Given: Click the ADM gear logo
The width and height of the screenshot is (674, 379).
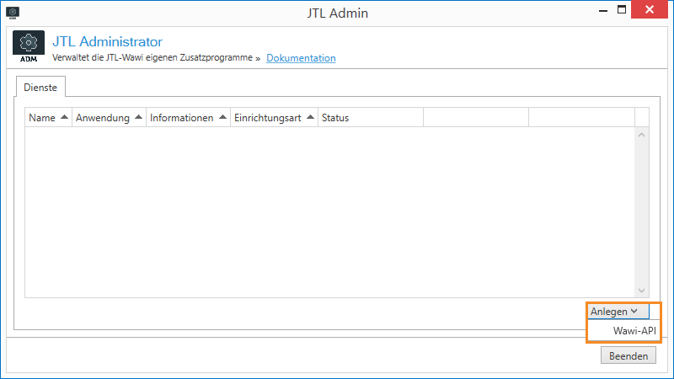Looking at the screenshot, I should [x=29, y=47].
